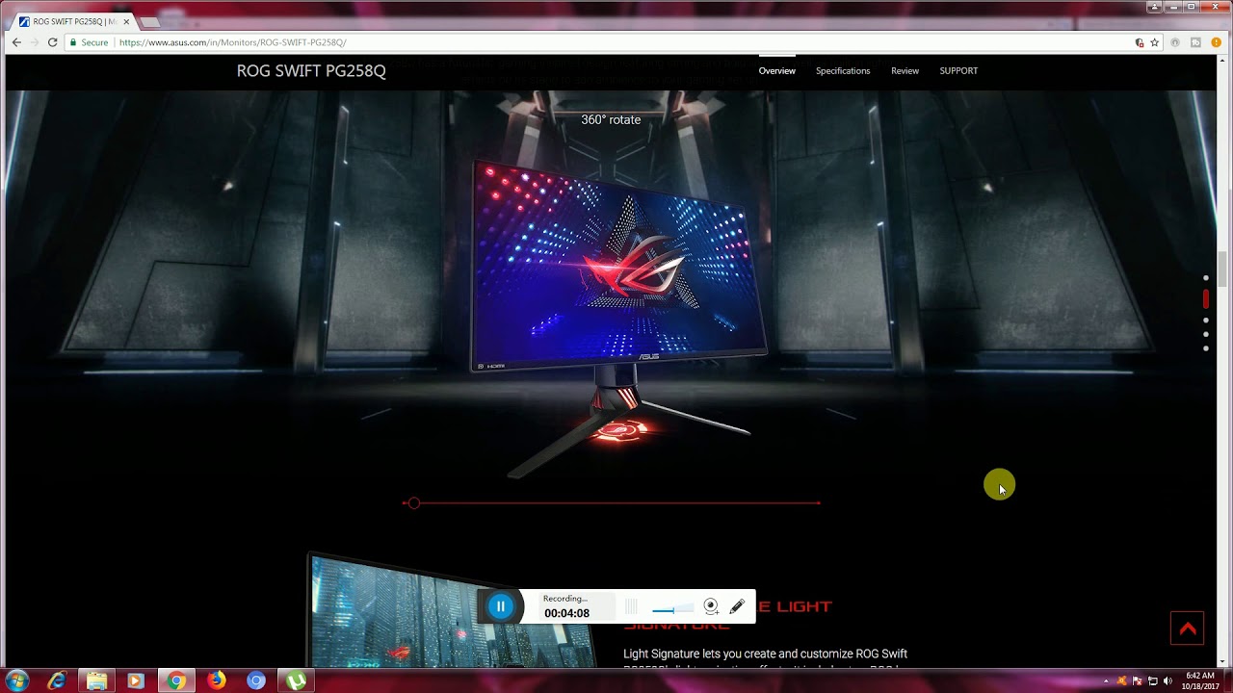Image resolution: width=1233 pixels, height=693 pixels.
Task: Click the Show Desktop strip
Action: (1228, 680)
